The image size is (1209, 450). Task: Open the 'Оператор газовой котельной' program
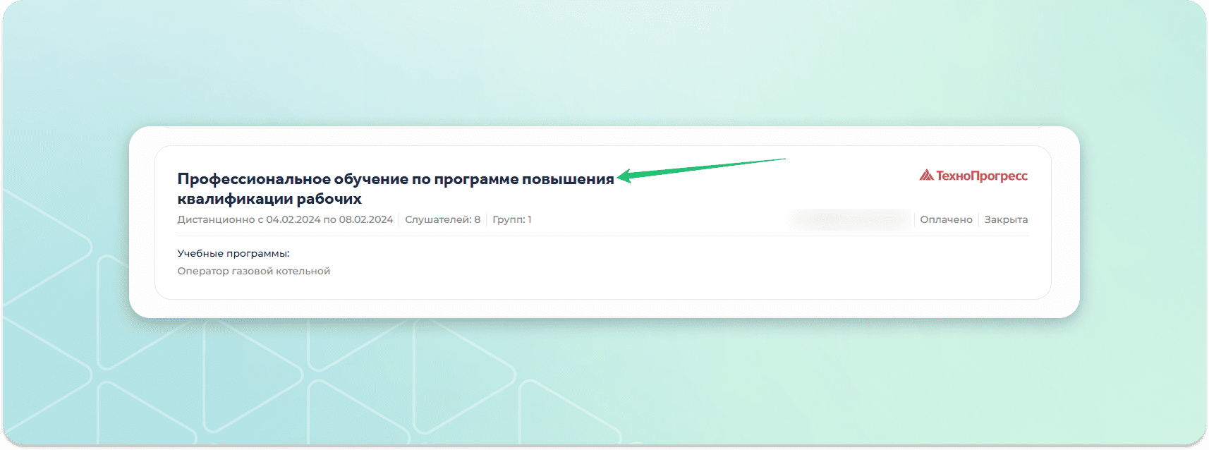pyautogui.click(x=253, y=271)
